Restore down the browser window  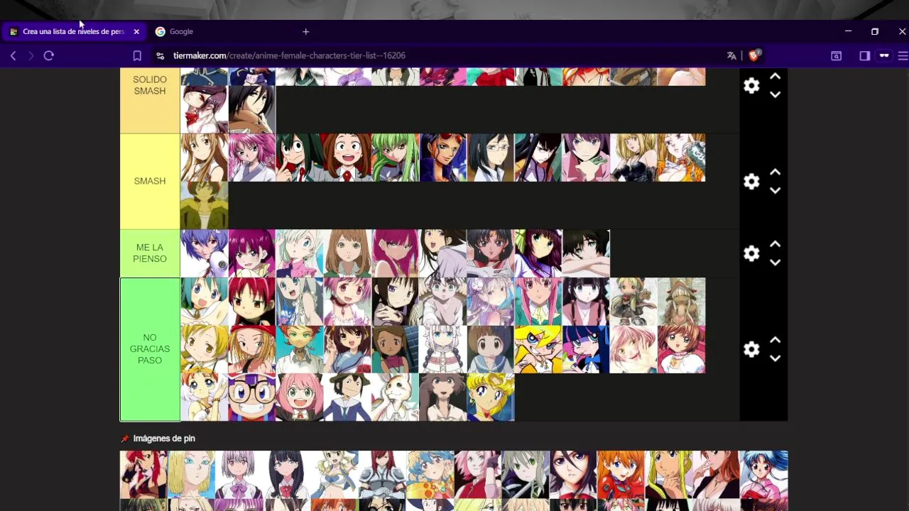875,31
